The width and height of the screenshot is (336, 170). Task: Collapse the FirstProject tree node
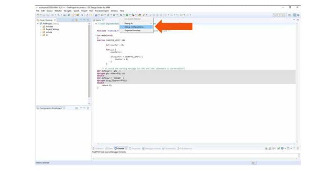(38, 24)
